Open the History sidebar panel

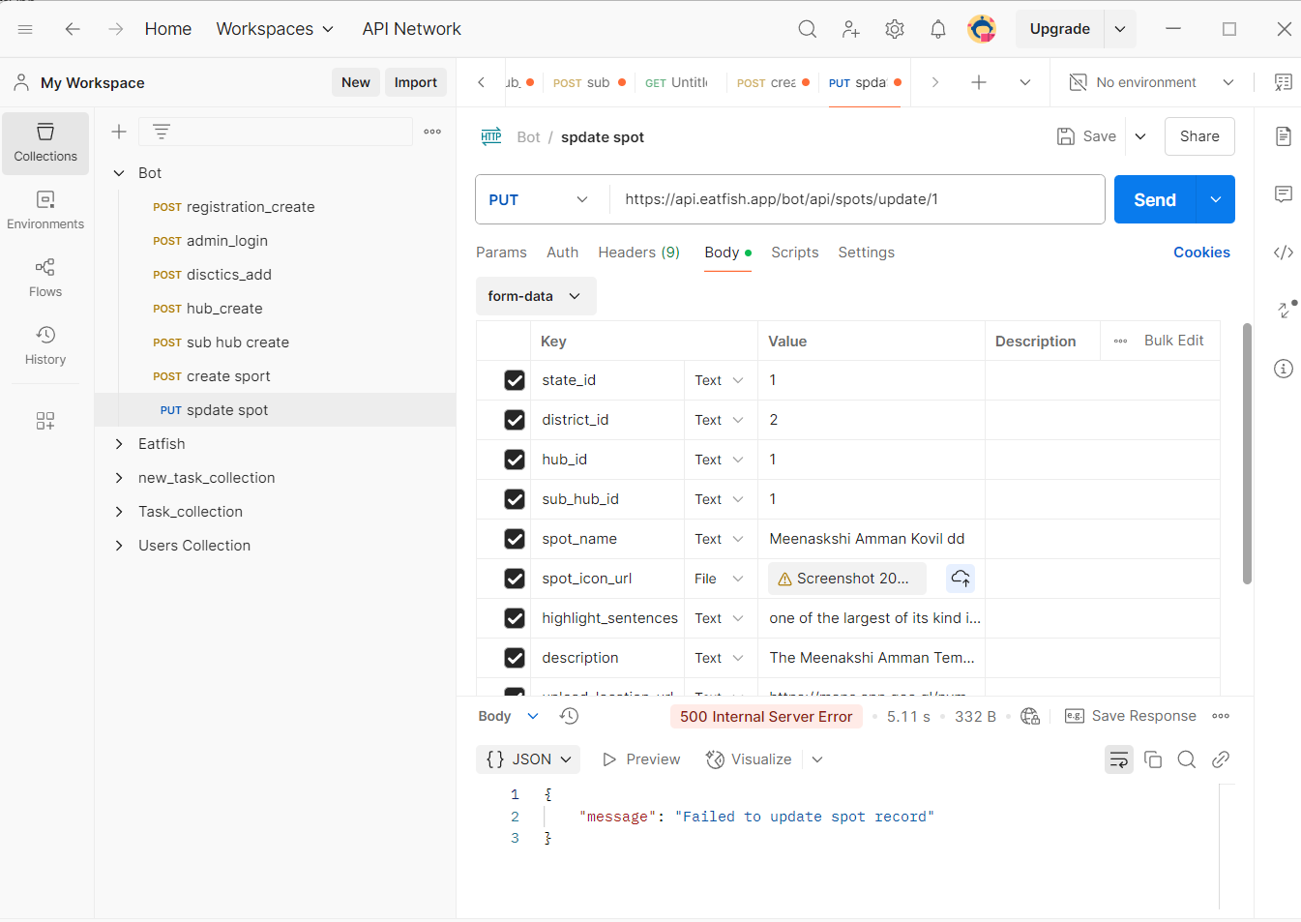[45, 344]
